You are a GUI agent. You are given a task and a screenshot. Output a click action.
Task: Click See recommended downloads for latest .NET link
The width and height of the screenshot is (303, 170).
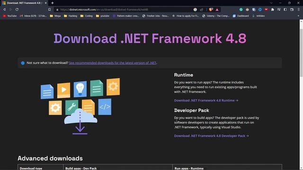(113, 63)
